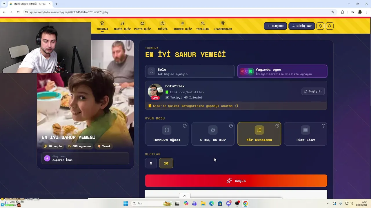The width and height of the screenshot is (371, 208).
Task: Open Discord from taskbar
Action: point(229,203)
